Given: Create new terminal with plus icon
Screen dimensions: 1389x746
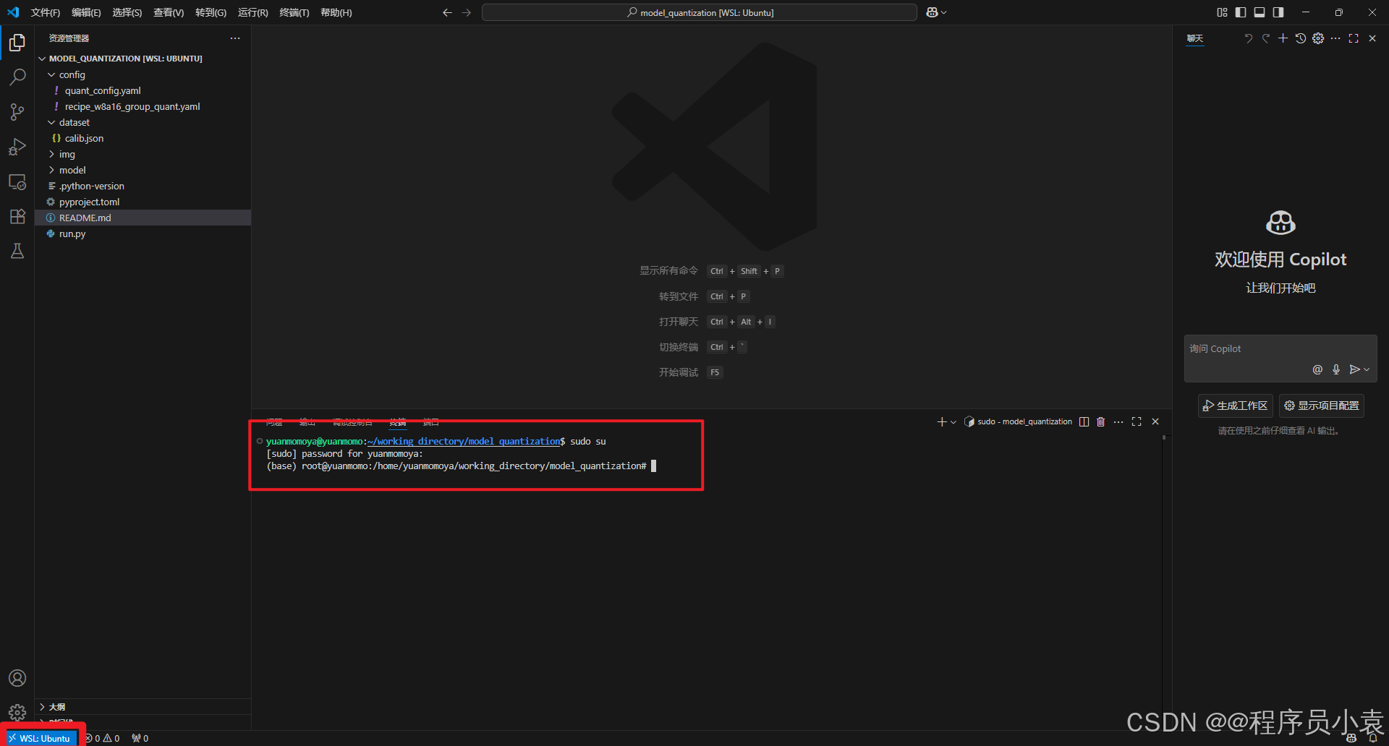Looking at the screenshot, I should tap(942, 421).
